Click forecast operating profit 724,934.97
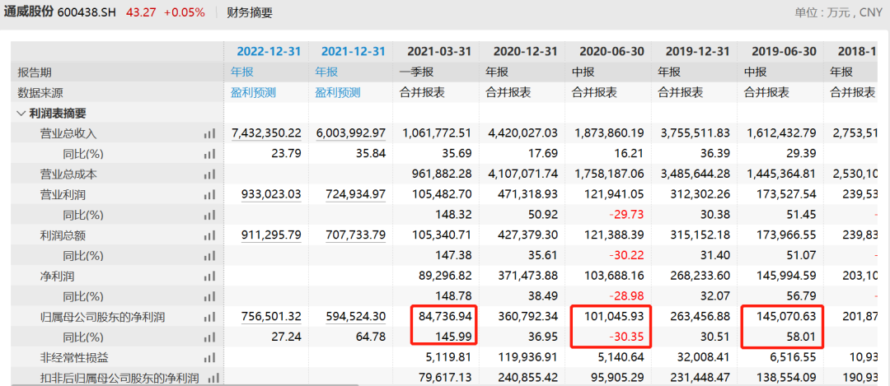This screenshot has width=890, height=386. tap(356, 195)
